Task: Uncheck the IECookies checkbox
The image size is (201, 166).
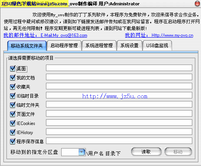Action: pyautogui.click(x=13, y=123)
